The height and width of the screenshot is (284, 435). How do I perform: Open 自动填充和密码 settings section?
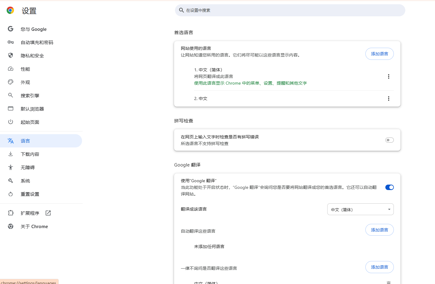point(41,42)
